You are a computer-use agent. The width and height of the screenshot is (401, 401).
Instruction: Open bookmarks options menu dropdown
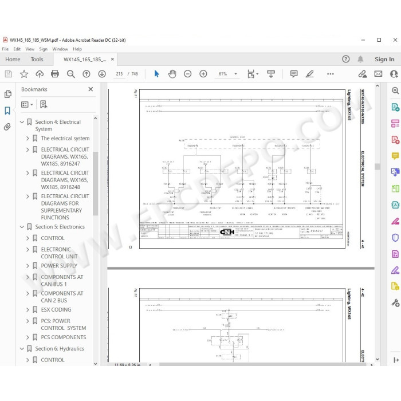point(27,104)
